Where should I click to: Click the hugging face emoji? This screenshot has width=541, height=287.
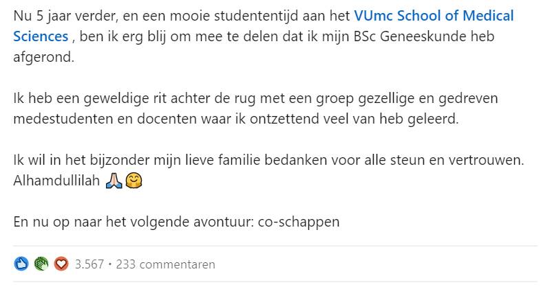pyautogui.click(x=136, y=183)
